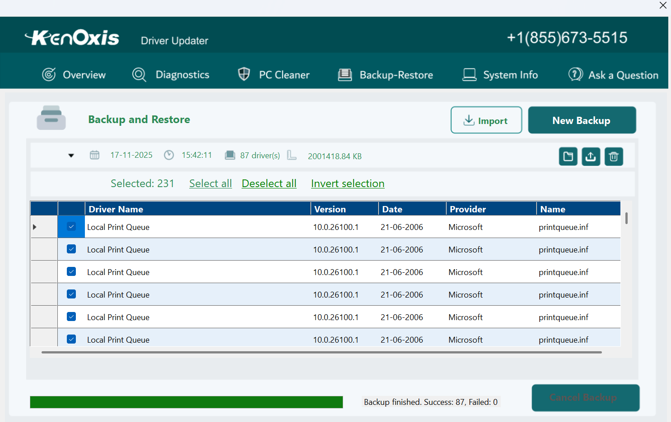This screenshot has height=422, width=671.
Task: Click the calendar icon next to 17-11-2025
Action: (x=95, y=155)
